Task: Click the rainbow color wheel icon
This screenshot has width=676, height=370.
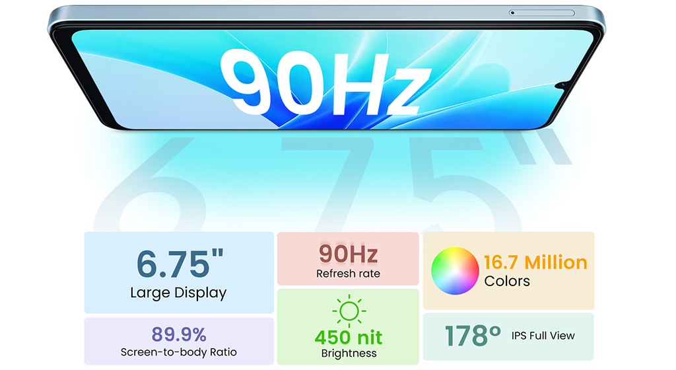Action: coord(455,271)
